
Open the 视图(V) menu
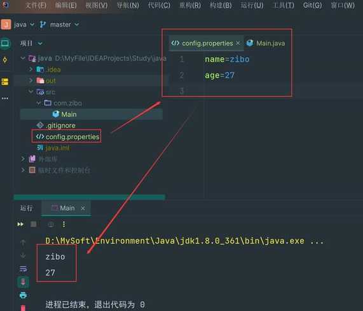pos(97,5)
